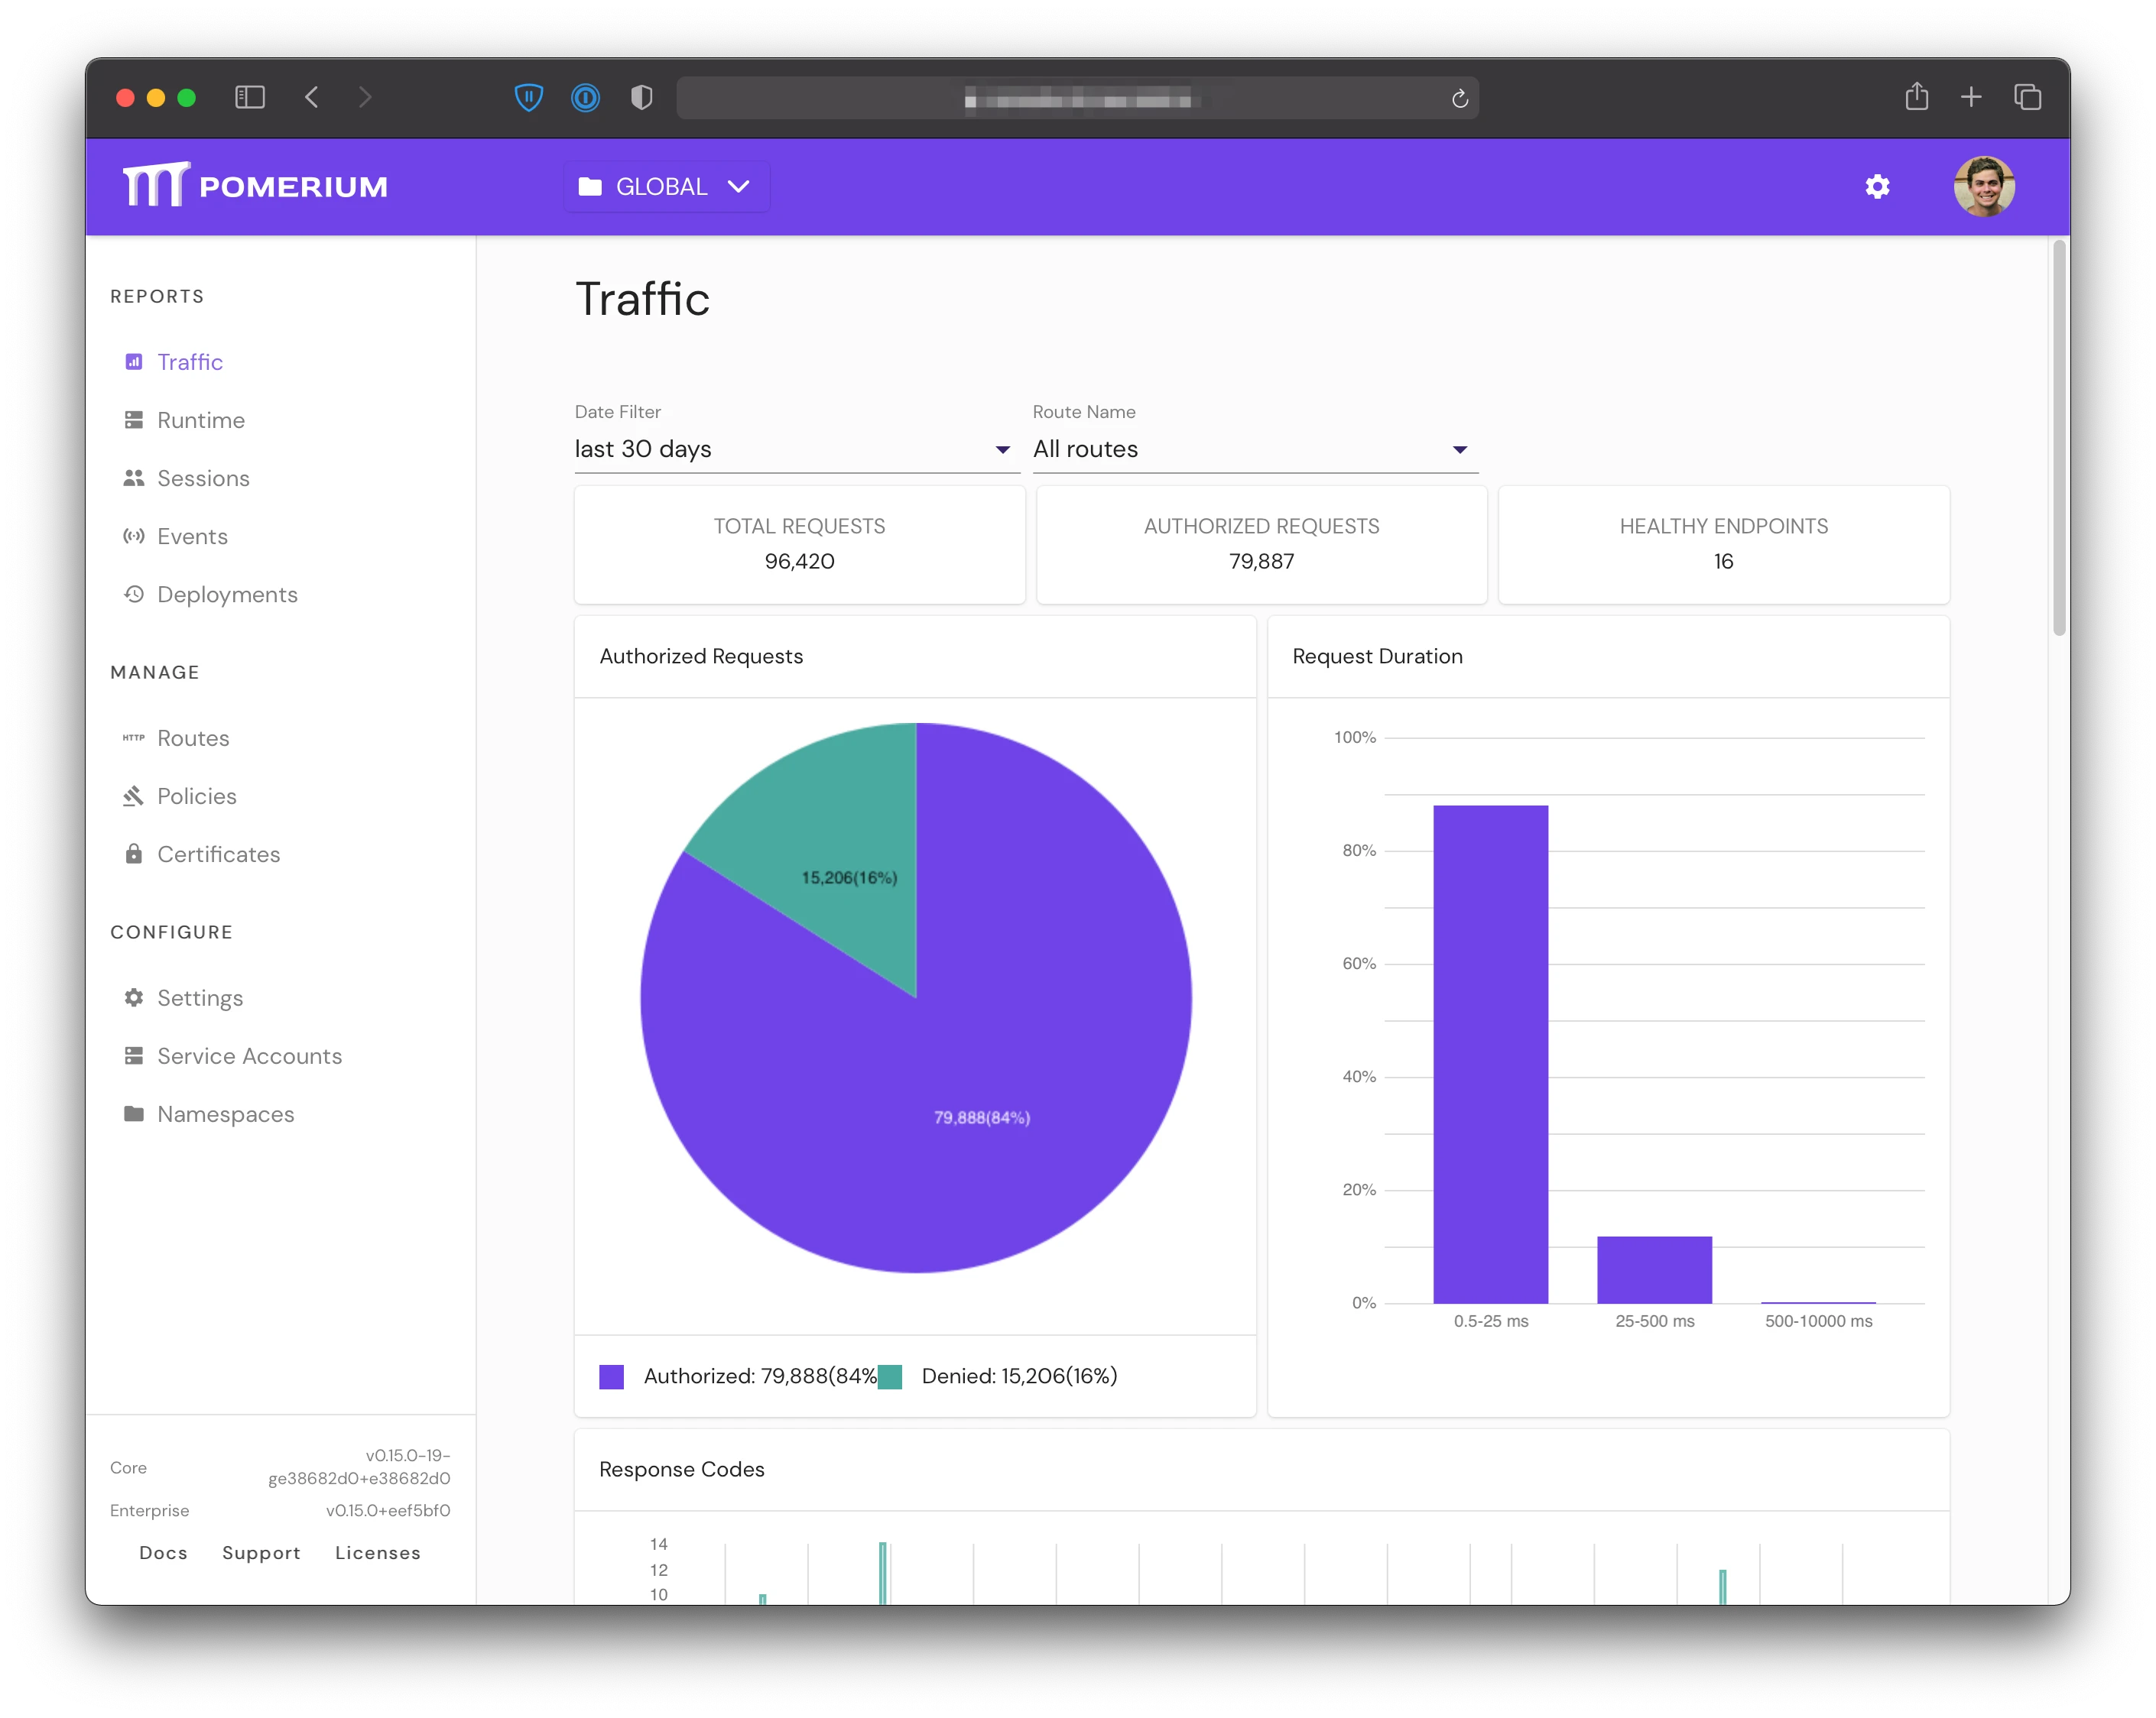Screen dimensions: 2156x1718
Task: Click the Certificates lock icon
Action: [134, 854]
